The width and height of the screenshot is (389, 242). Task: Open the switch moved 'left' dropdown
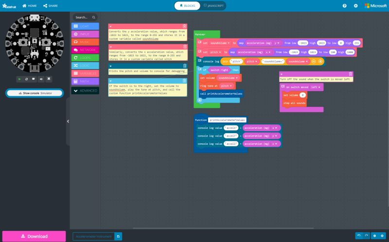pyautogui.click(x=316, y=87)
